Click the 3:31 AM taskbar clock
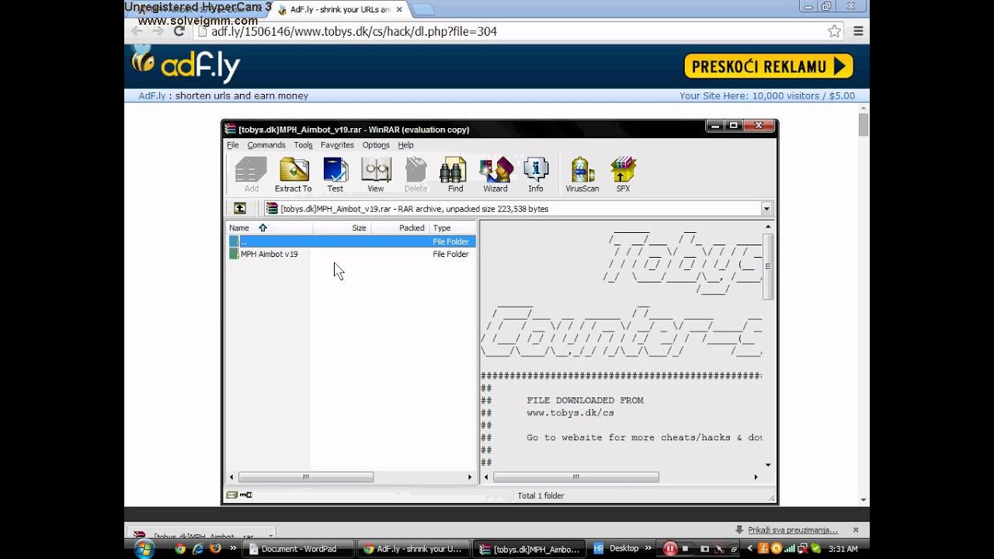 843,549
